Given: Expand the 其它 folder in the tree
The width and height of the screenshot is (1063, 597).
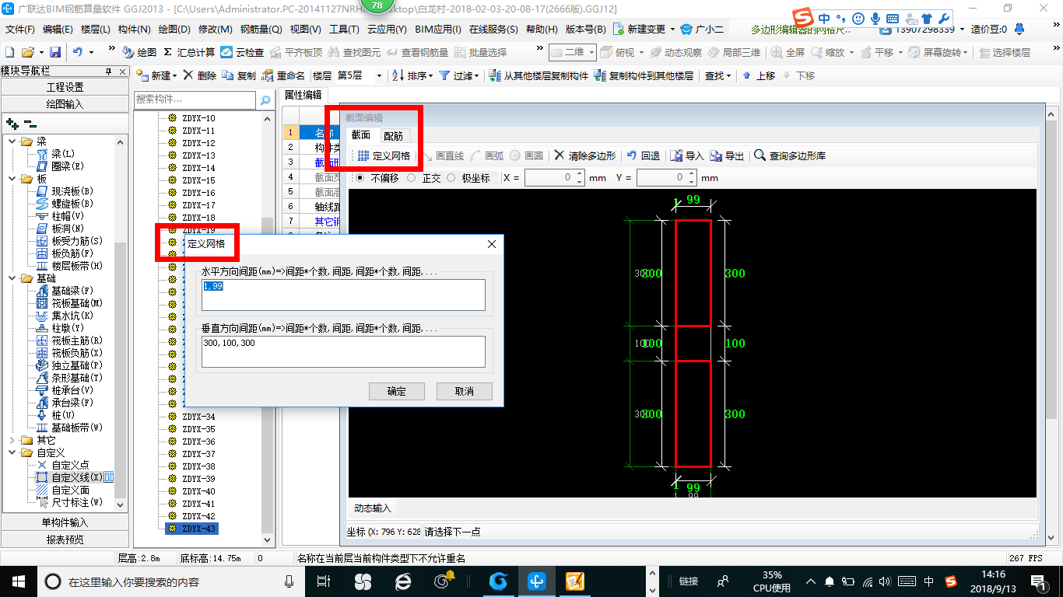Looking at the screenshot, I should 12,440.
